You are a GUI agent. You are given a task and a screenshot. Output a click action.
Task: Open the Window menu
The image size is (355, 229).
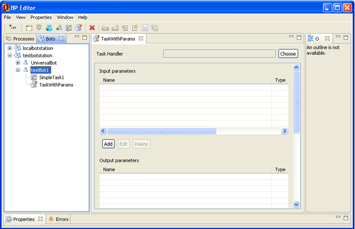(65, 18)
